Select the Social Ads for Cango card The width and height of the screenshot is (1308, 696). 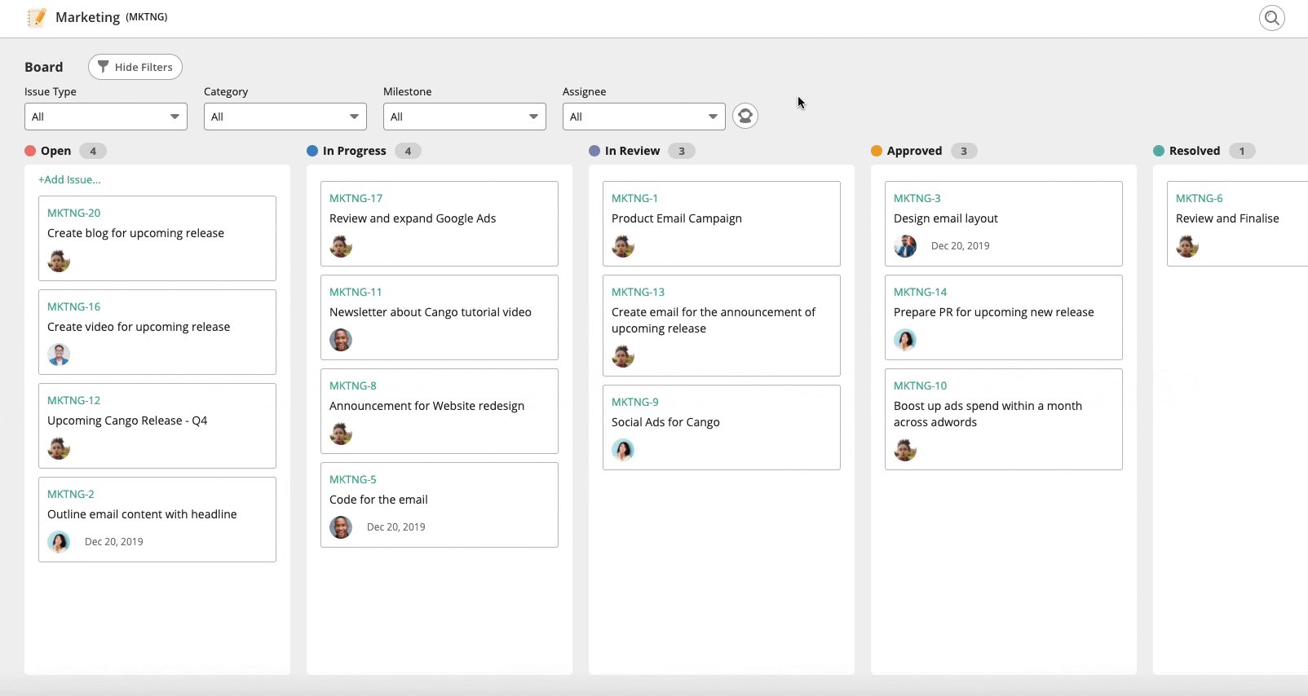[721, 427]
